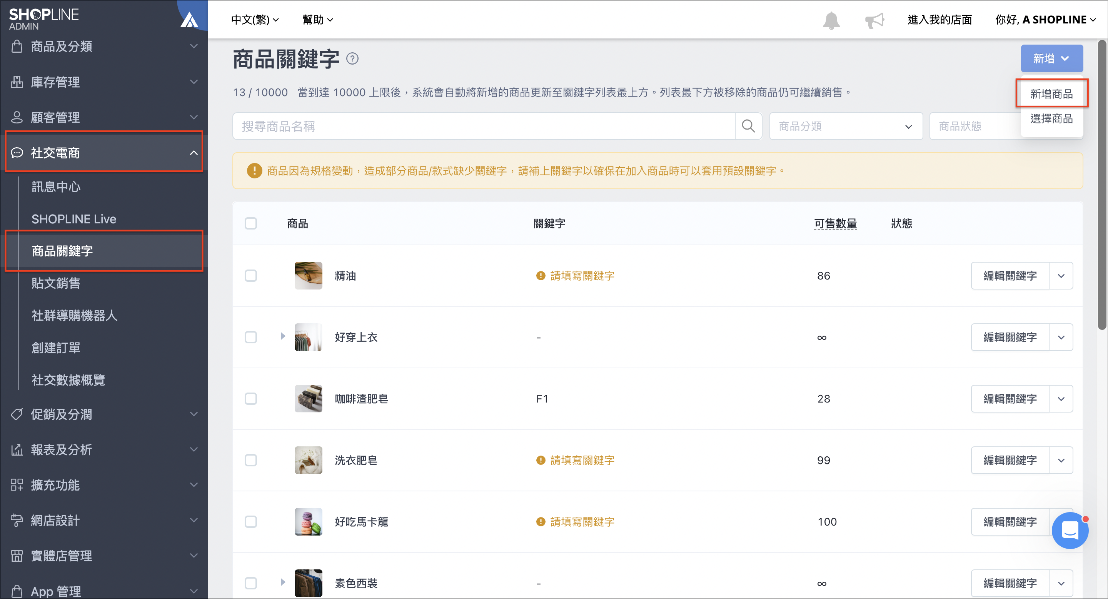Open the 中文(繁) language dropdown

[x=255, y=20]
